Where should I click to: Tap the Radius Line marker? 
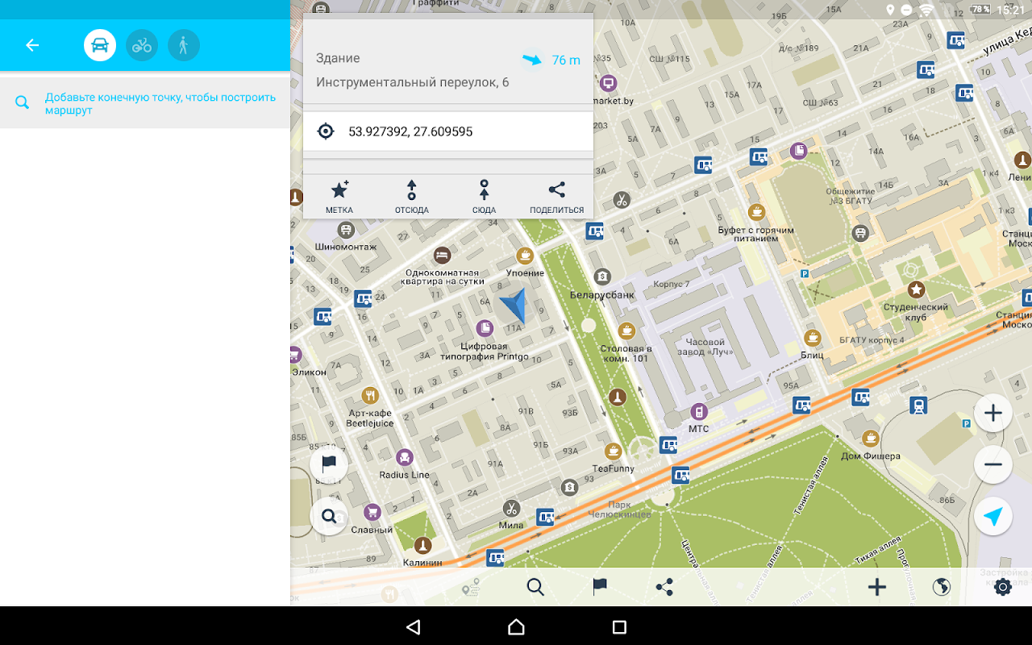pos(406,457)
